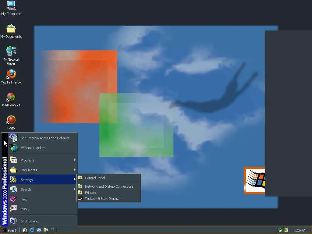Viewport: 312px width, 234px height.
Task: Open the folder search Quick Launch icon
Action: click(x=46, y=230)
